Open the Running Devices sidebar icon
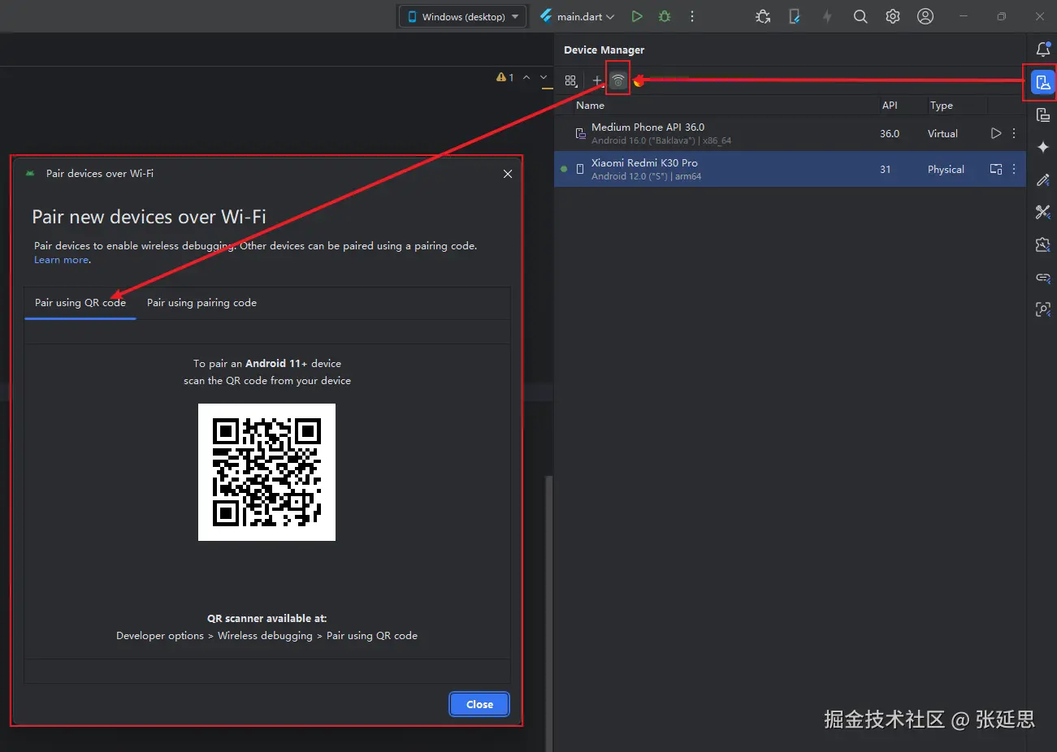Image resolution: width=1057 pixels, height=752 pixels. click(1043, 115)
